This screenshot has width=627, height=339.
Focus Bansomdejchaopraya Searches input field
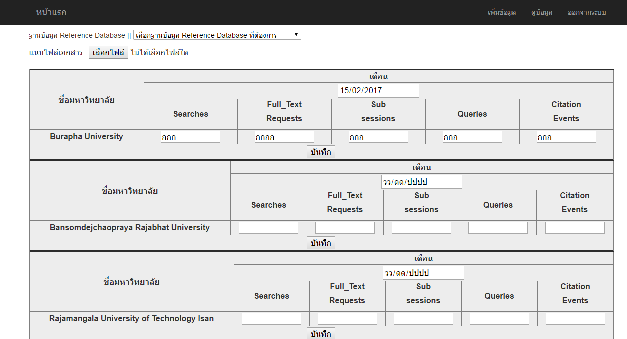[x=268, y=228]
